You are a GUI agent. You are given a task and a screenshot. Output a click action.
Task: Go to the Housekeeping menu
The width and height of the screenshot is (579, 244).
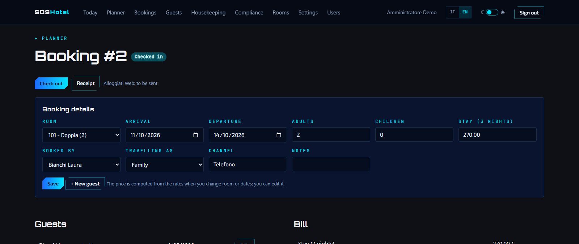[208, 12]
